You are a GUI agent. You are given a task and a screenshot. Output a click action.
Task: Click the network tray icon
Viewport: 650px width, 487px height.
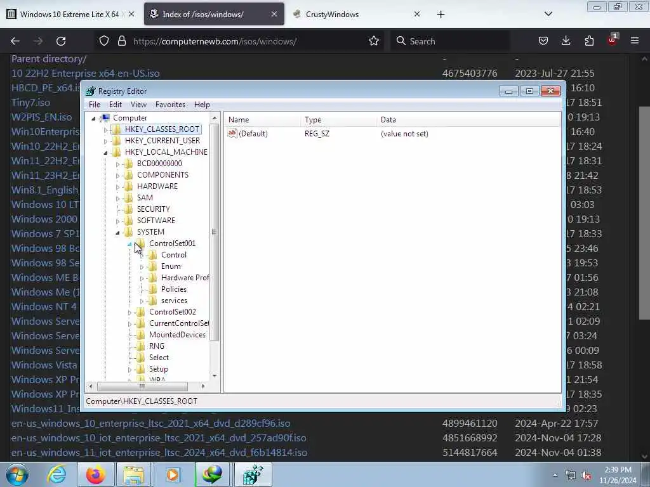pos(571,476)
